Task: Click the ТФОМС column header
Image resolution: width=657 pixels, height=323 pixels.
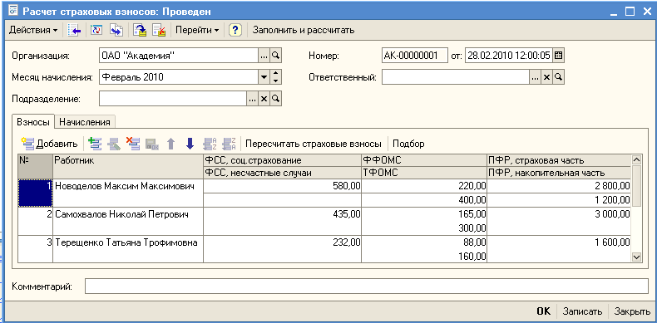Action: (424, 172)
